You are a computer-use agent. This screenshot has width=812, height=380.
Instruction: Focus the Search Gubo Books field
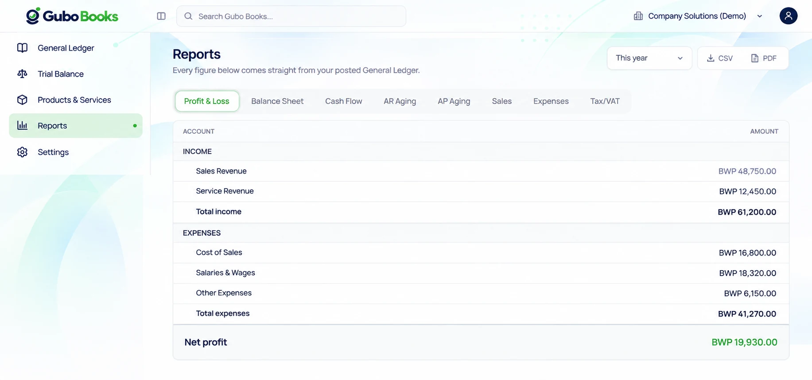(291, 16)
